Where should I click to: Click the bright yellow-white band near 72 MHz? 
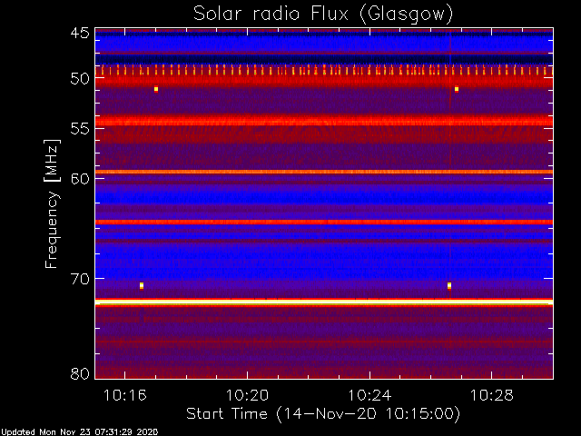click(324, 302)
